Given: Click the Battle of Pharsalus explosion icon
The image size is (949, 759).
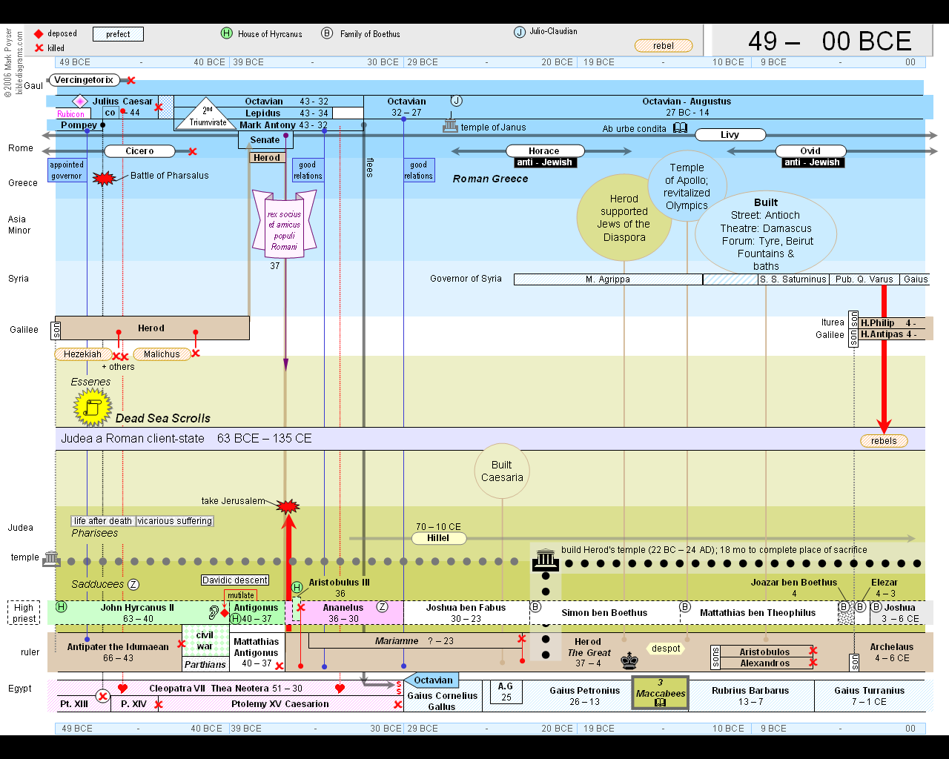Looking at the screenshot, I should click(104, 178).
